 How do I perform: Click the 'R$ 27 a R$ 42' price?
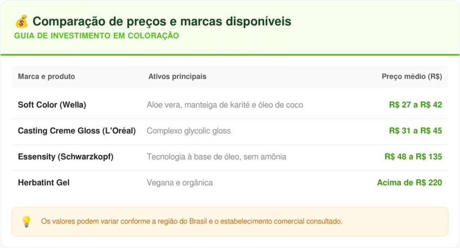click(x=416, y=105)
